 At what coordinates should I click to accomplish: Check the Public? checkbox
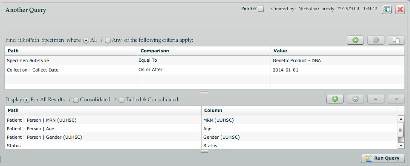(x=261, y=9)
